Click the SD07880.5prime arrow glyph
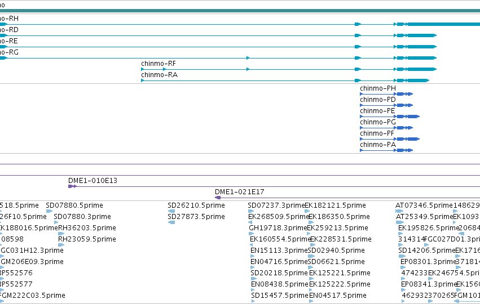 pyautogui.click(x=49, y=211)
